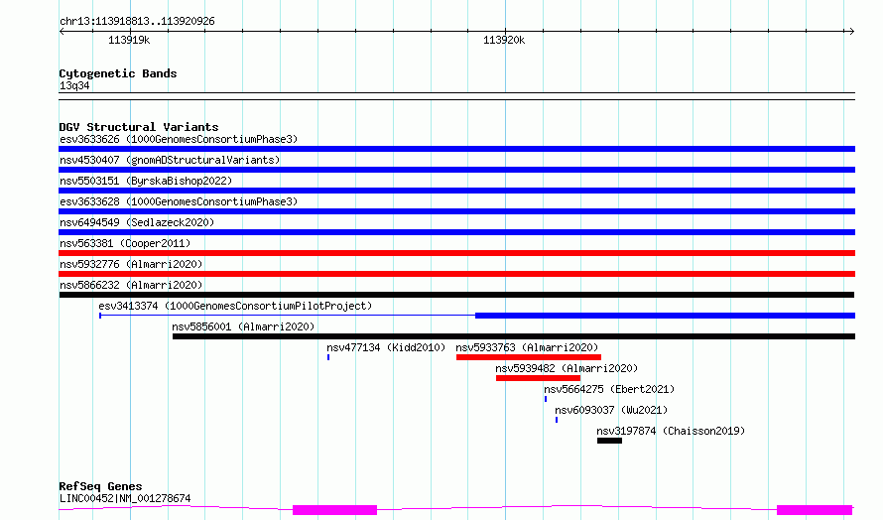
Task: Open nsv477134 Kidd2010 label
Action: [386, 347]
